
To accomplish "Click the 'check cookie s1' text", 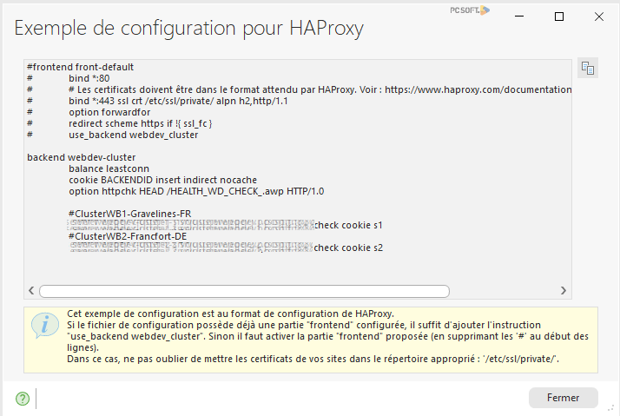I will [x=348, y=226].
